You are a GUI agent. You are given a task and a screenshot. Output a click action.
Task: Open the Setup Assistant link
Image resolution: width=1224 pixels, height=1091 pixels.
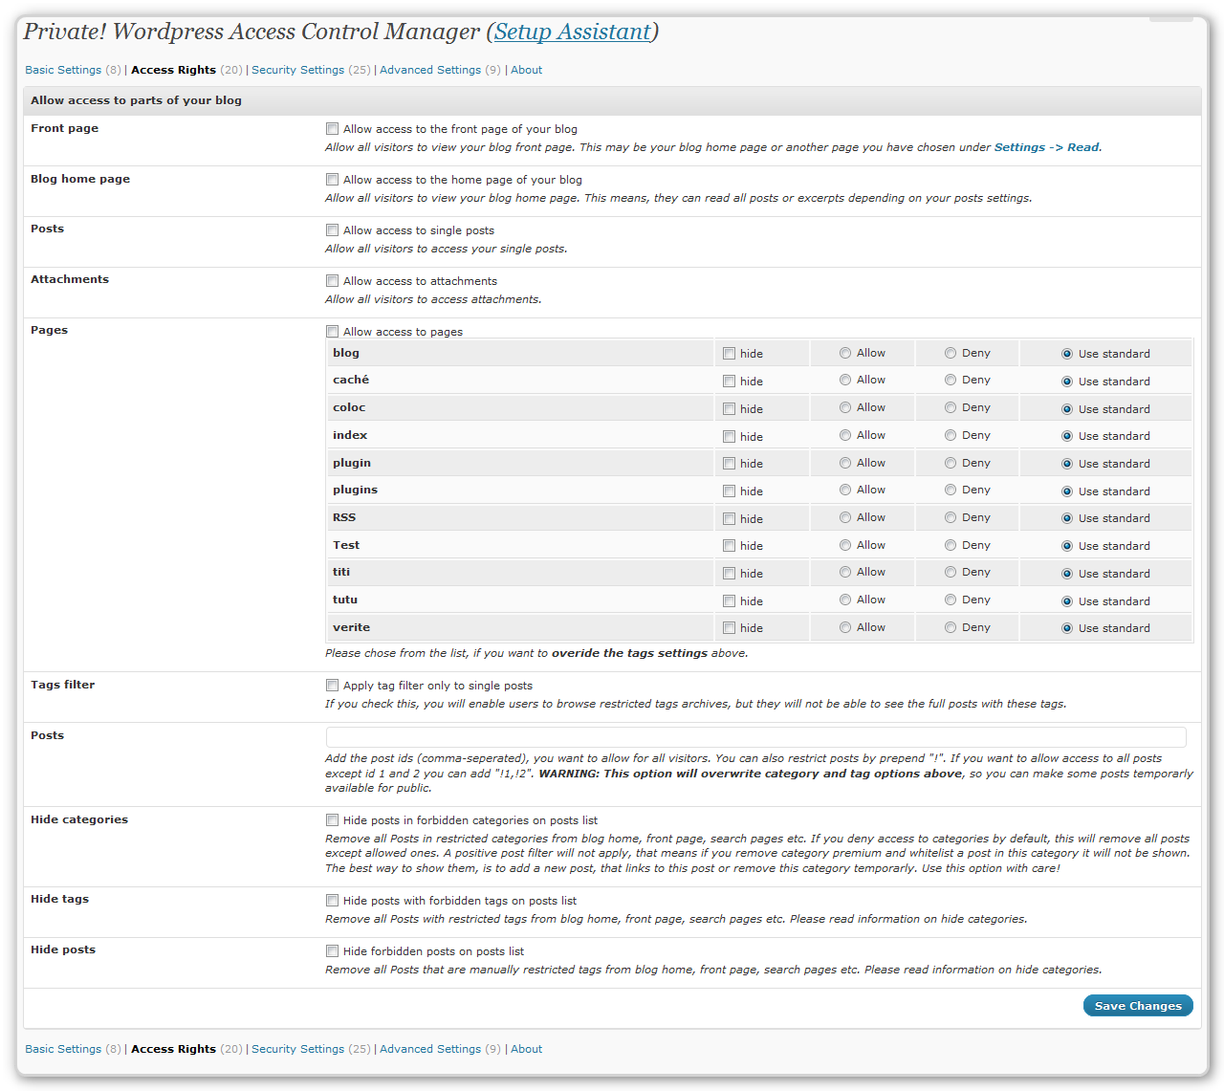(573, 32)
